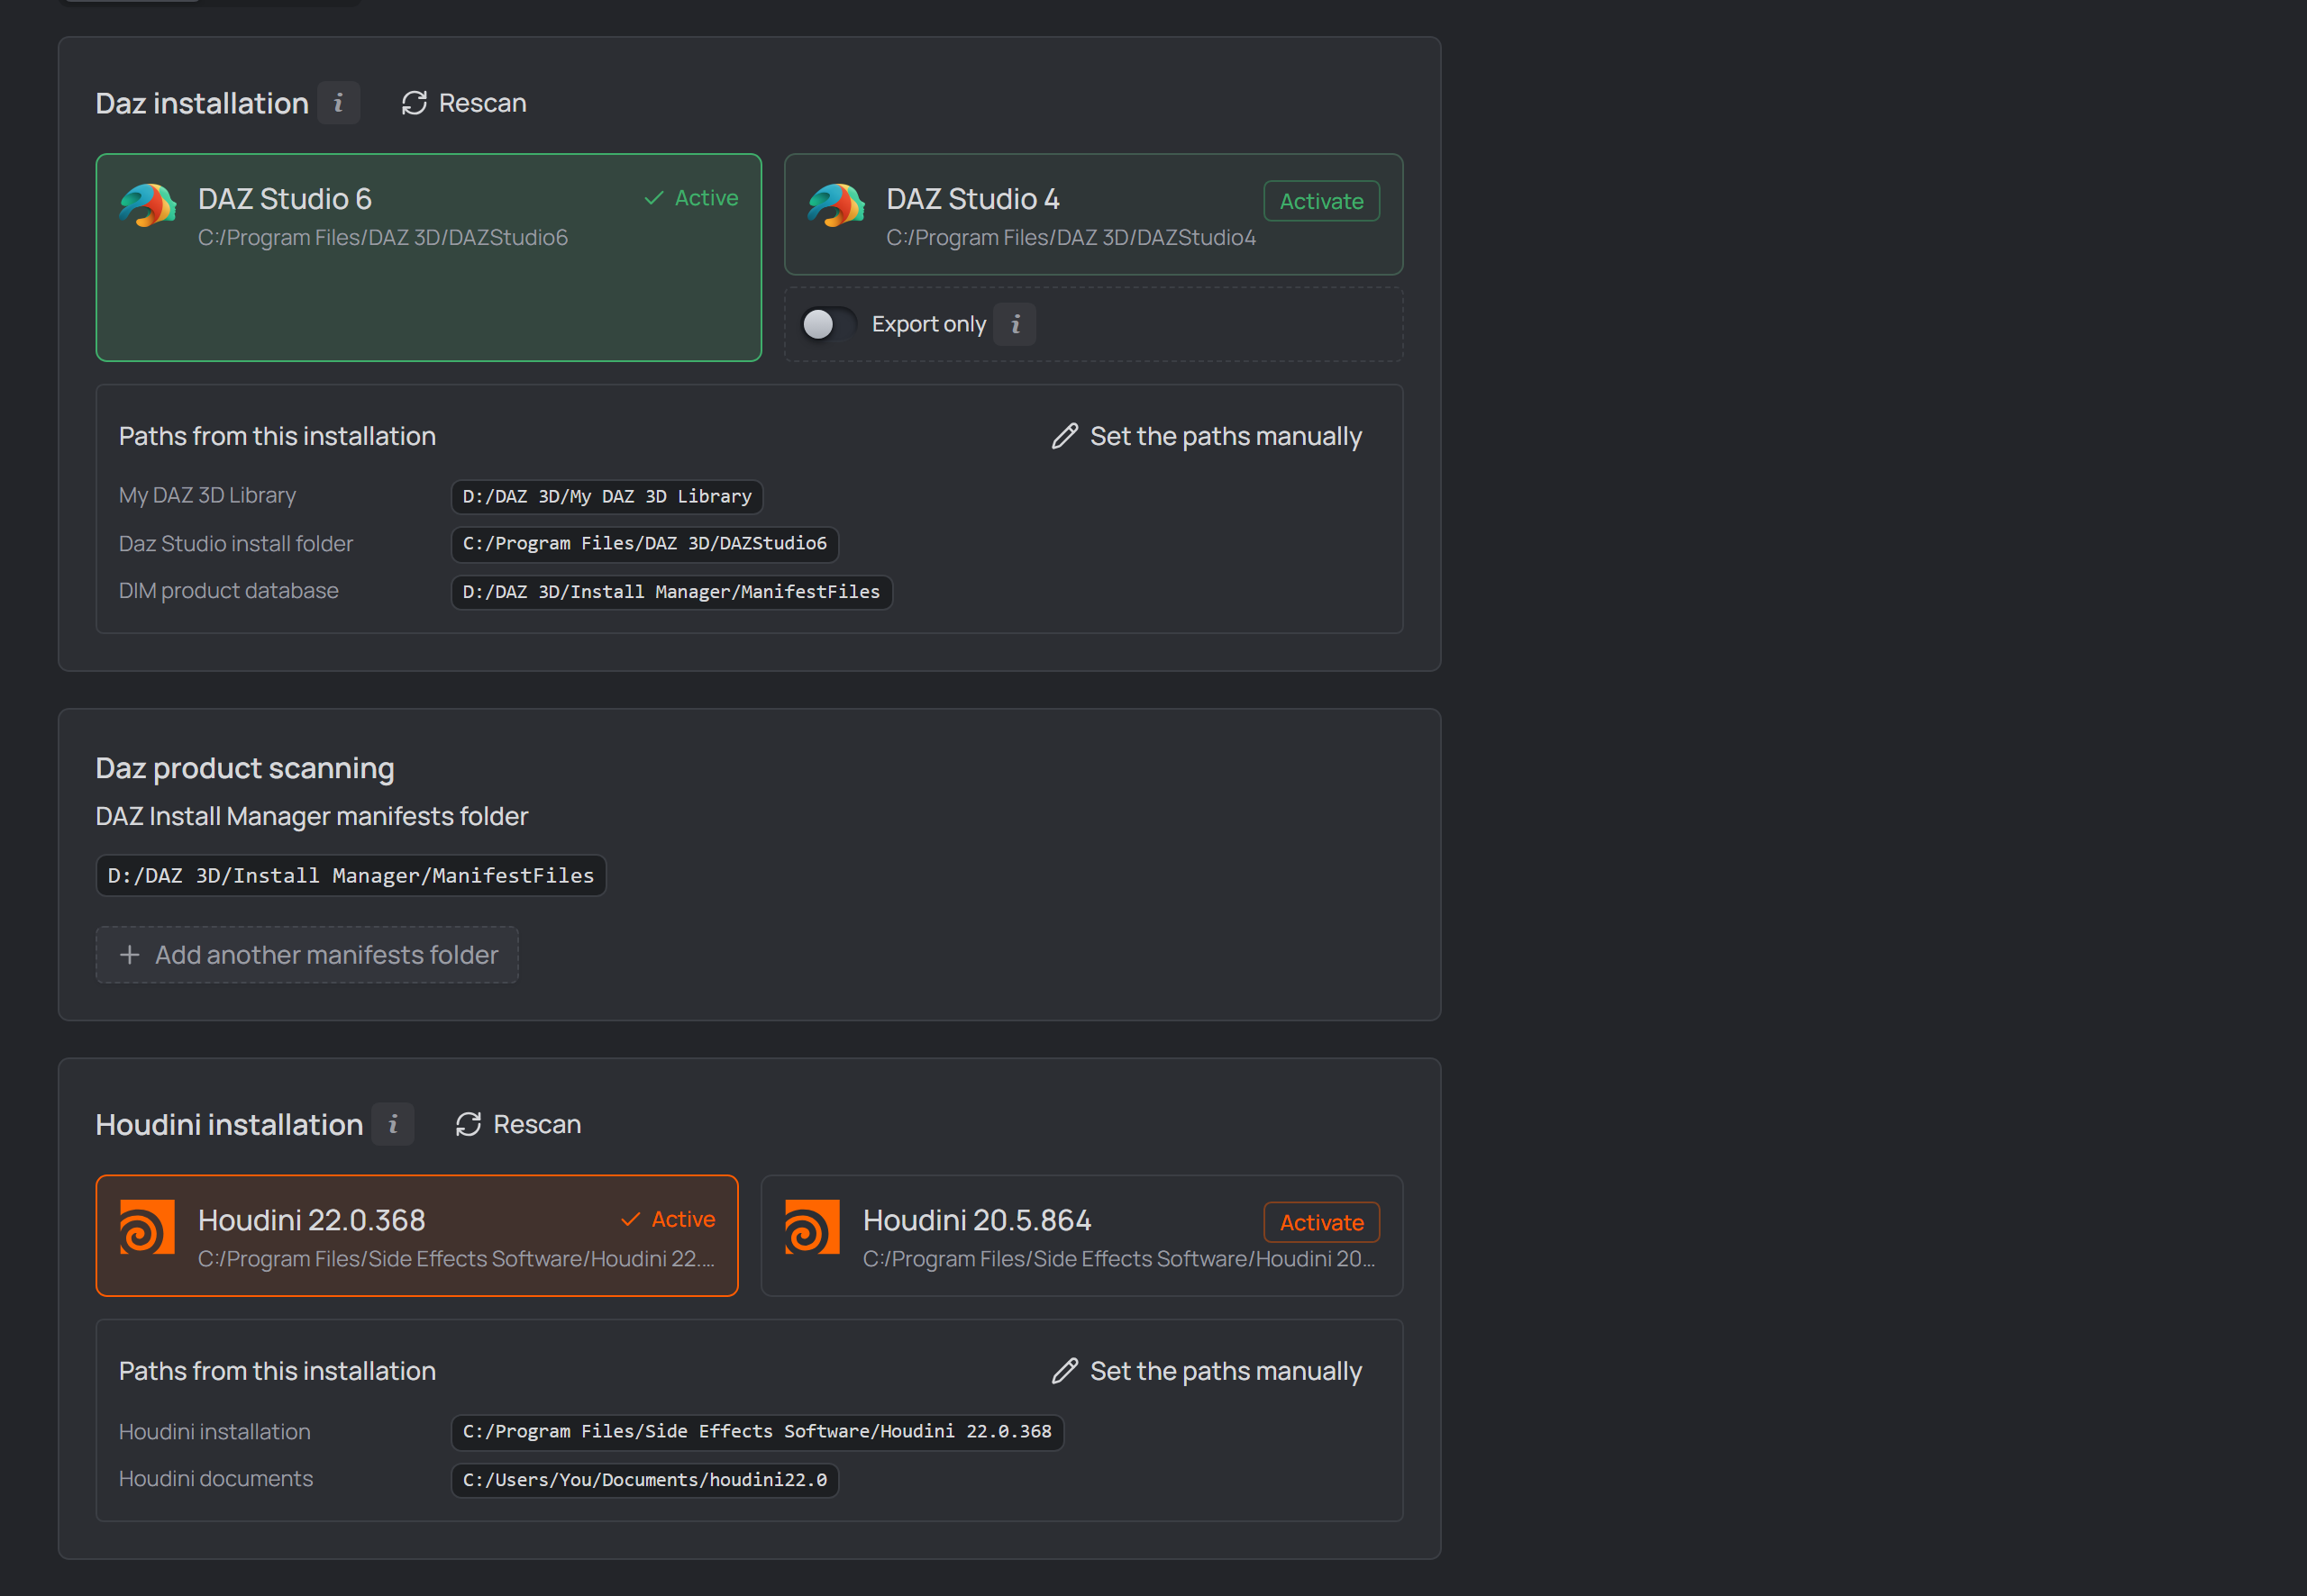Click the plus icon for manifests folder
The image size is (2307, 1596).
(129, 955)
